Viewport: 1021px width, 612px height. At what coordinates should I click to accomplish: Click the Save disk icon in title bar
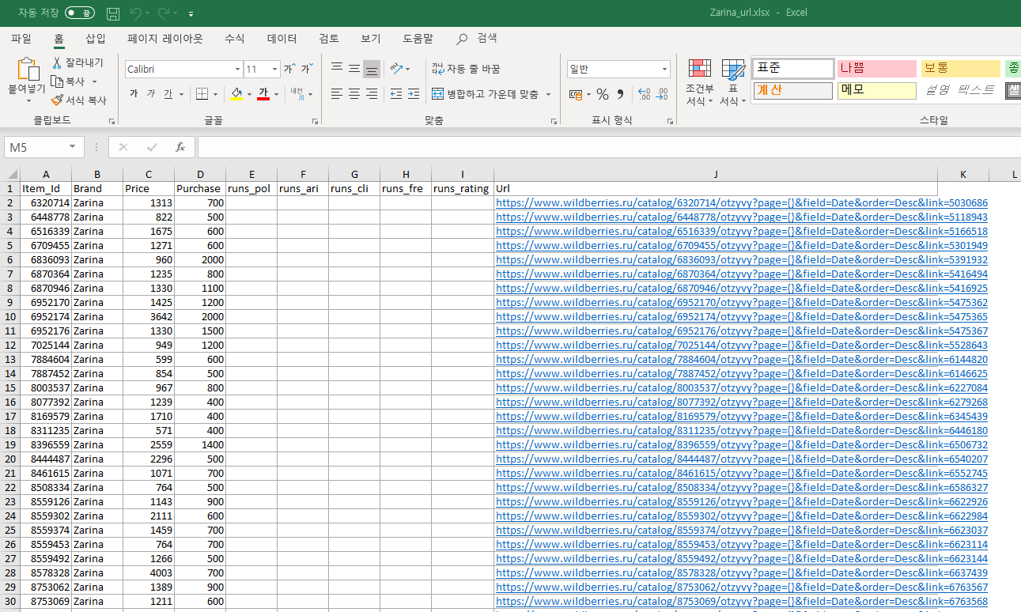pos(113,13)
